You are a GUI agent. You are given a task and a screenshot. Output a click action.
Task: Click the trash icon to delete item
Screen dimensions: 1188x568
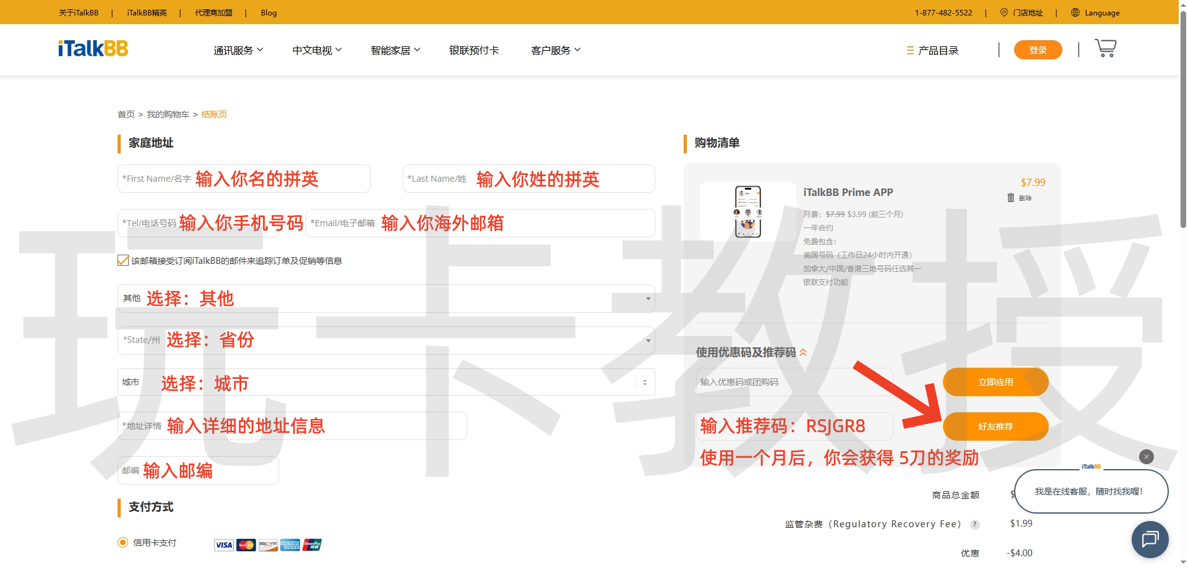pos(1010,198)
